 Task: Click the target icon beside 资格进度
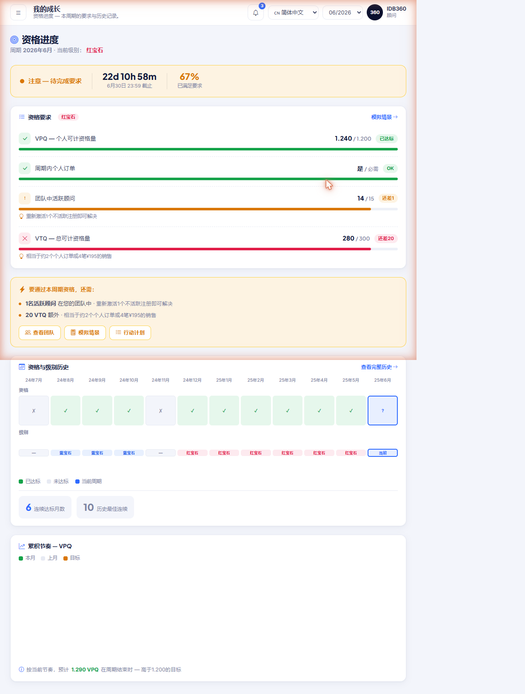14,40
